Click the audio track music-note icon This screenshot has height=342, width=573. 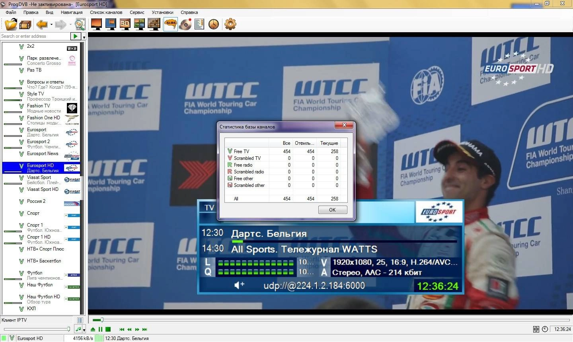point(78,329)
